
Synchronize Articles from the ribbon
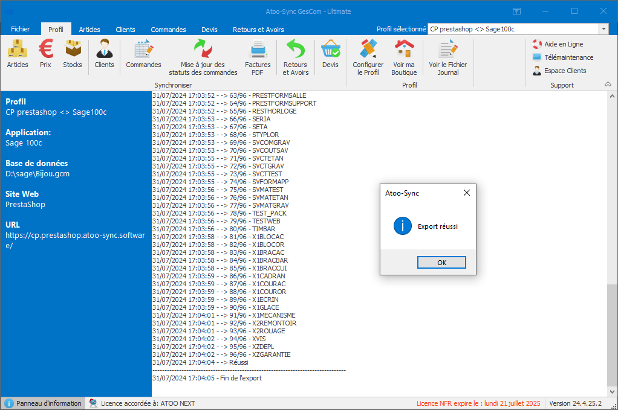pyautogui.click(x=18, y=54)
